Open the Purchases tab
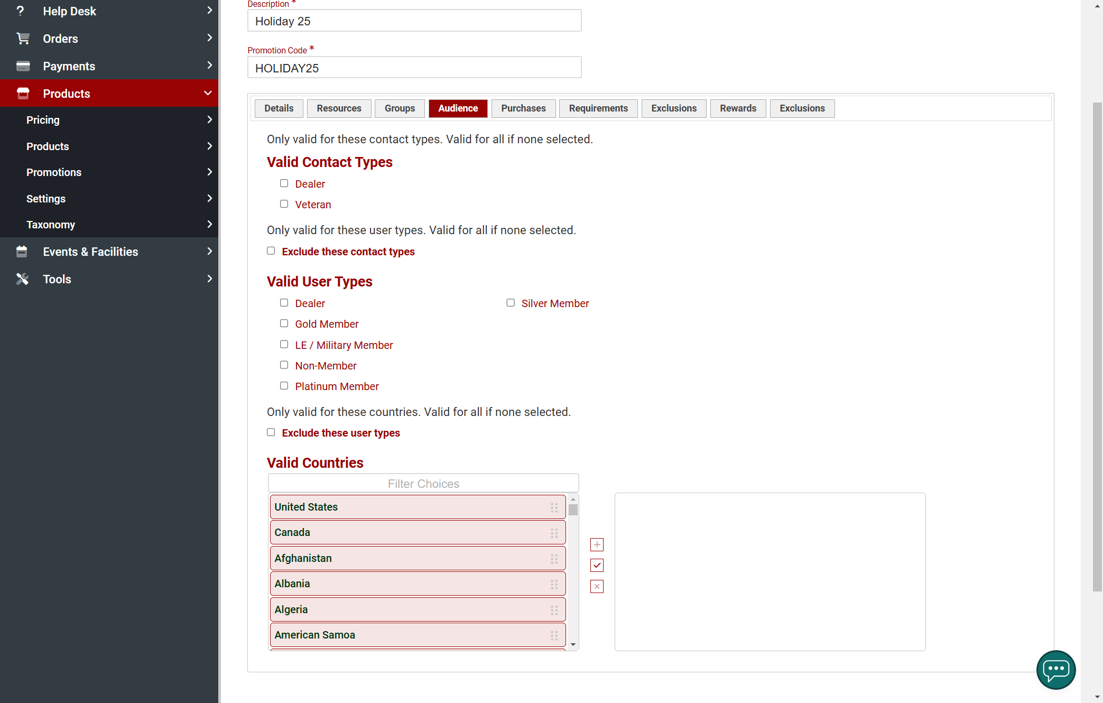This screenshot has height=703, width=1103. click(x=523, y=108)
